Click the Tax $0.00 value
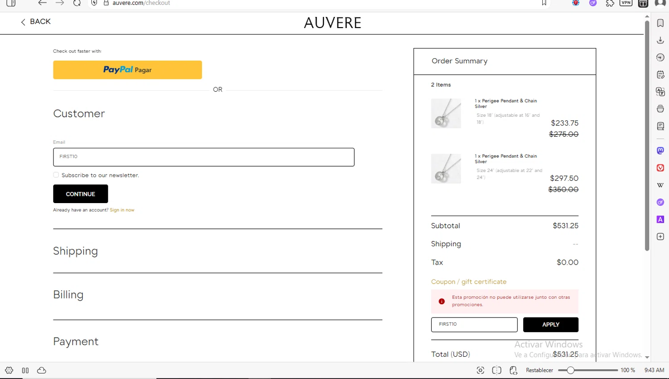This screenshot has width=669, height=379. coord(567,263)
